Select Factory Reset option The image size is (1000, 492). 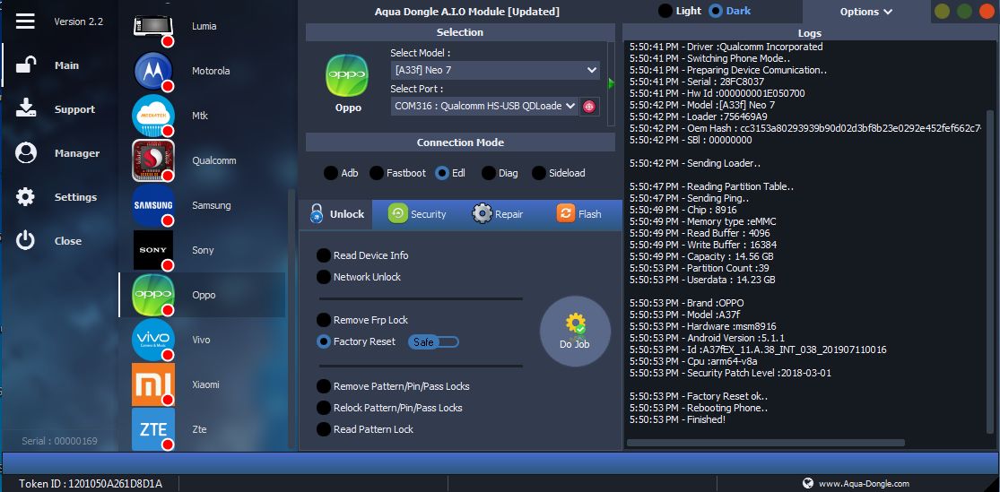coord(356,341)
